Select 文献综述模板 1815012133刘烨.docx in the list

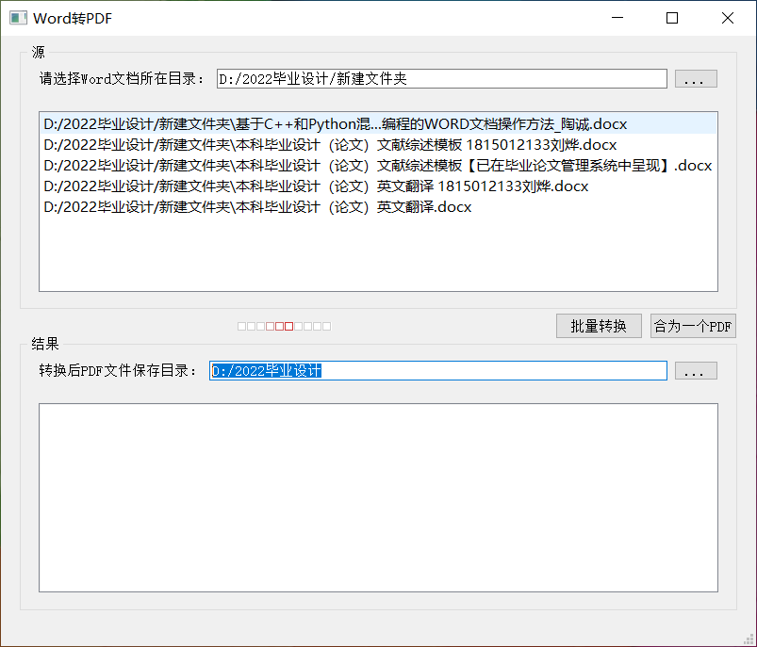pyautogui.click(x=330, y=144)
